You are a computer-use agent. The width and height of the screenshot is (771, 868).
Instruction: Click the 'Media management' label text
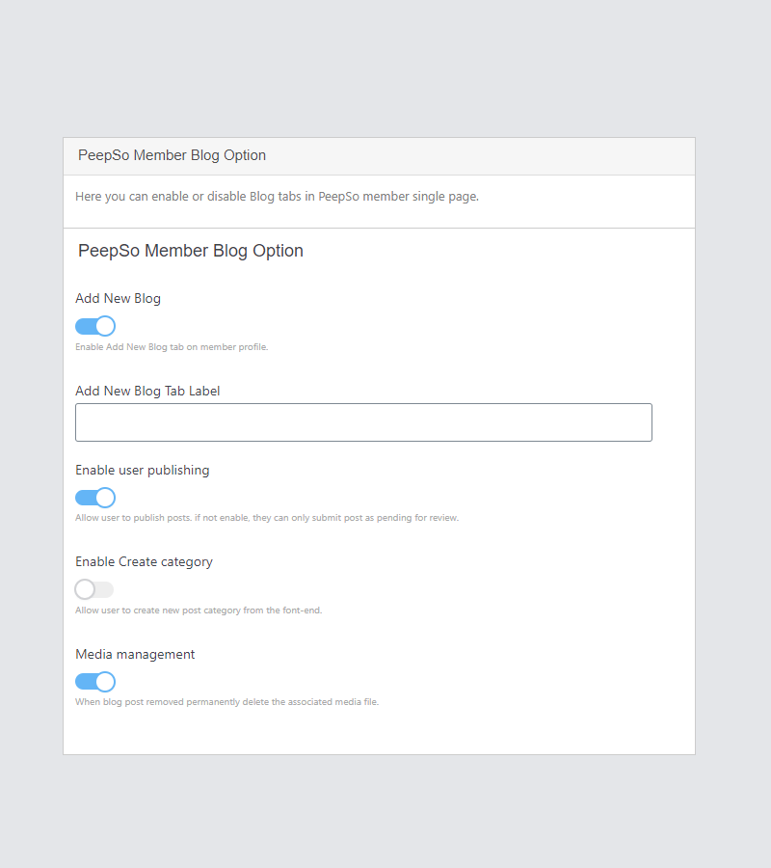(135, 655)
